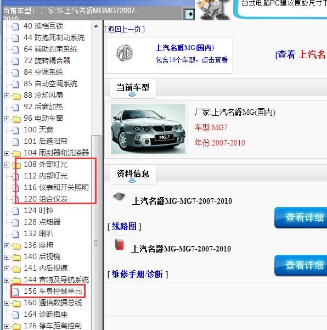The height and width of the screenshot is (330, 327).
Task: Click the folder icon for 140 后视镜
Action: [x=16, y=257]
